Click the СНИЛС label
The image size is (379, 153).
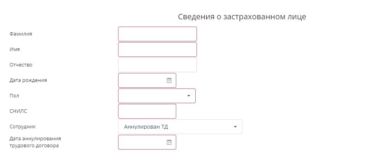pos(18,111)
